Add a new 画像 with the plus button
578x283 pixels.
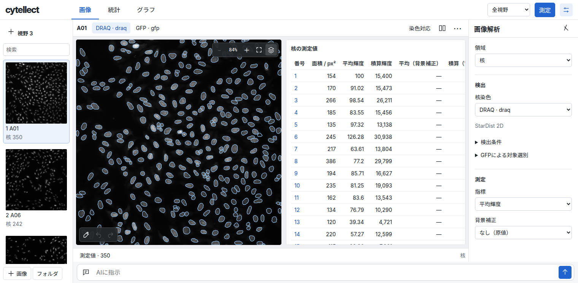(x=17, y=273)
